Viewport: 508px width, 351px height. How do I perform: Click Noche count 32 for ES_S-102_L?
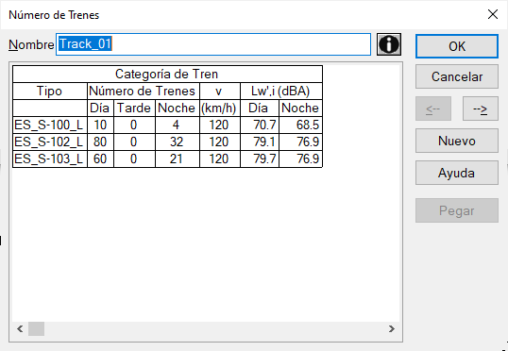click(x=178, y=142)
